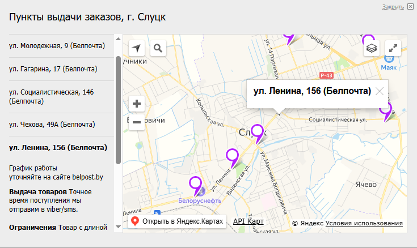Screen dimensions: 417x248
Task: Close the ул. Ленина, 156 balloon popup
Action: pos(380,91)
